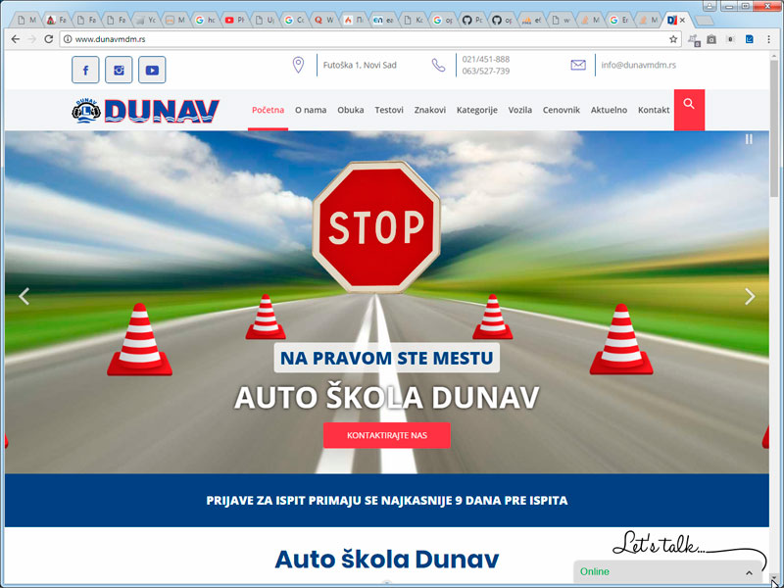Open the Kategorije menu item
This screenshot has width=784, height=588.
click(x=477, y=110)
